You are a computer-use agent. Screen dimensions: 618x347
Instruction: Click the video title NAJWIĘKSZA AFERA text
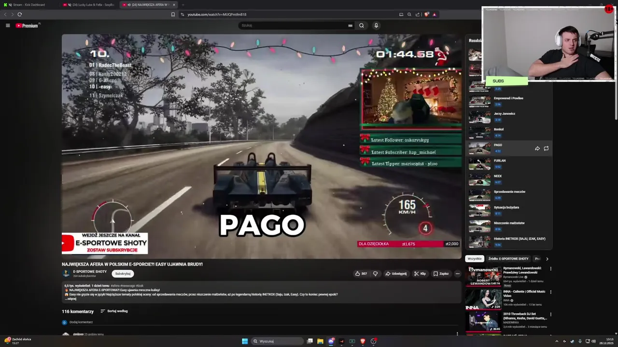132,264
